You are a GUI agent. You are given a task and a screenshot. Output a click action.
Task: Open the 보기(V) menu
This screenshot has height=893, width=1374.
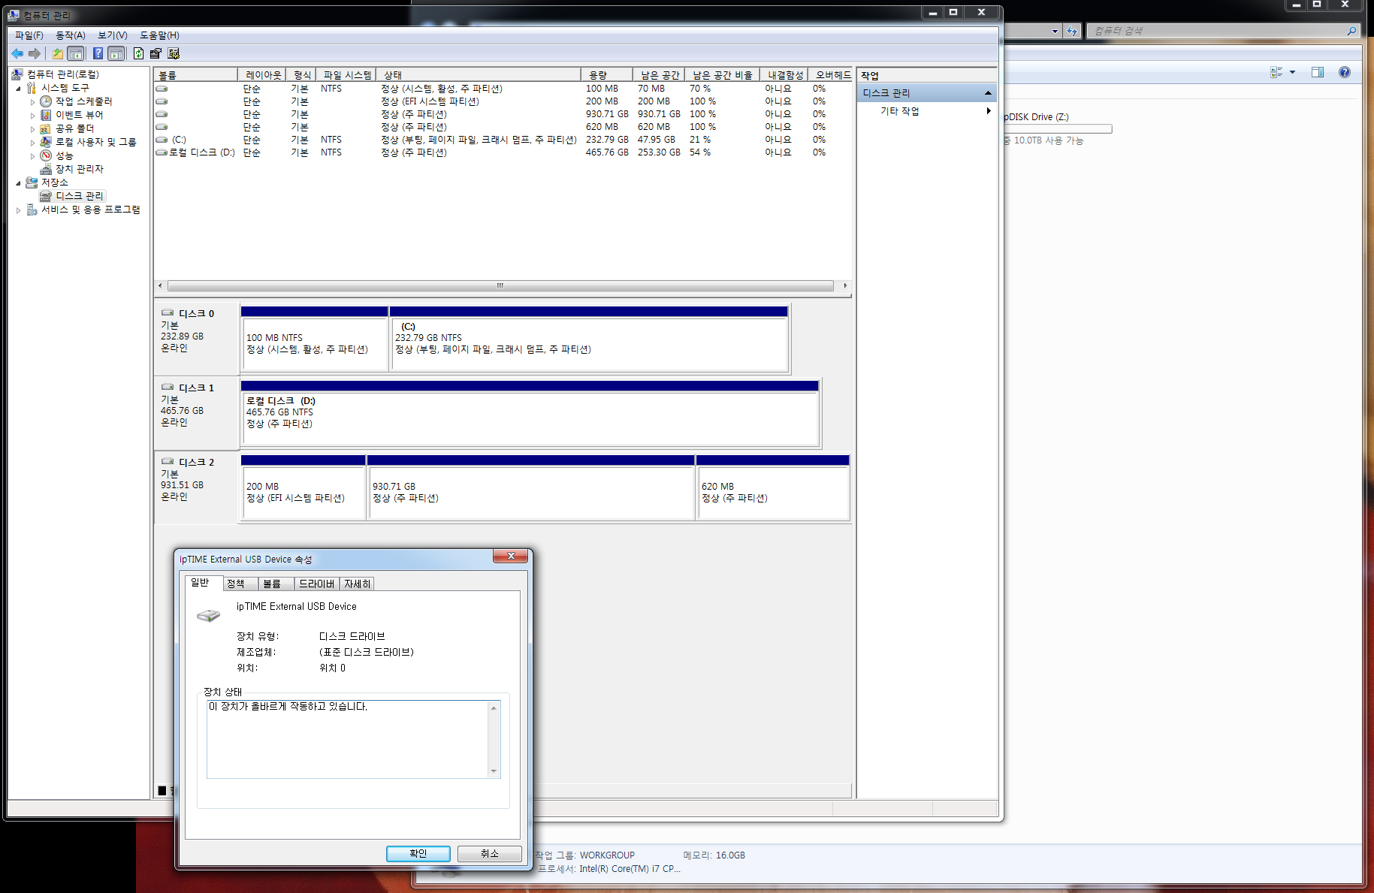[x=113, y=35]
